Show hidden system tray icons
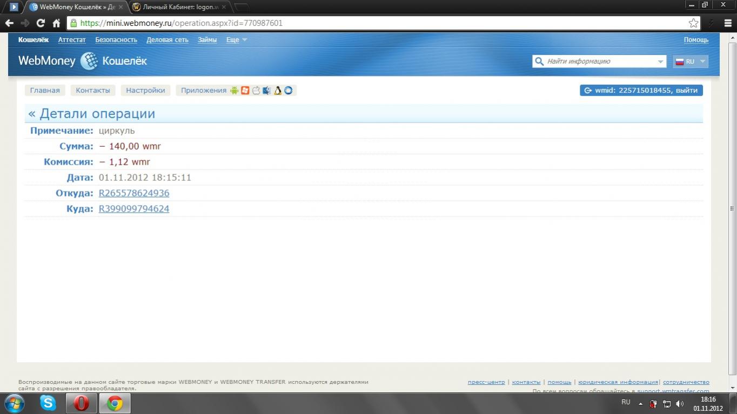 tap(641, 404)
